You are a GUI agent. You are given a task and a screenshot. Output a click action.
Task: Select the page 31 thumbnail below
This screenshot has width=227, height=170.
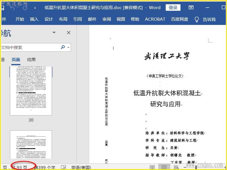tap(31, 144)
